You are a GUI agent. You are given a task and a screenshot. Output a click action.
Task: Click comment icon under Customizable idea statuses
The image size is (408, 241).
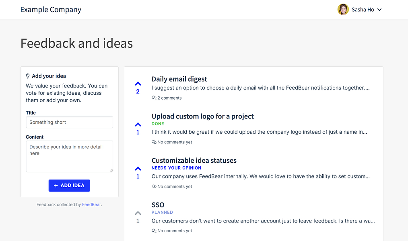[154, 186]
